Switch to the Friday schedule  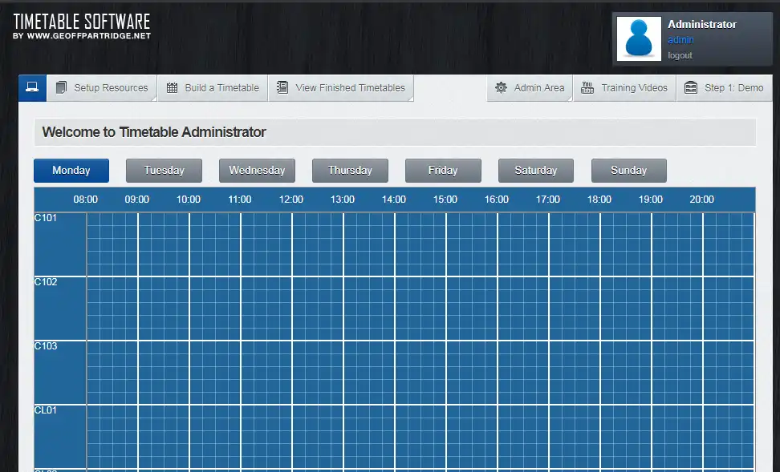443,170
